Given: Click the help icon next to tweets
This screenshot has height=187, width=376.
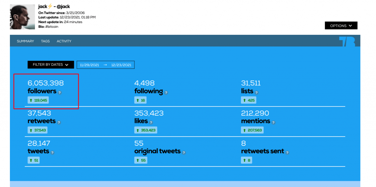Looking at the screenshot, I should [53, 153].
